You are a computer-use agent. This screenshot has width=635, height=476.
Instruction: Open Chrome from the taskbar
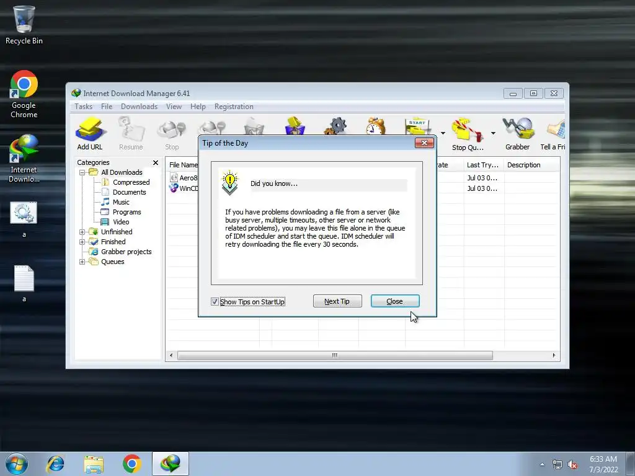tap(131, 464)
